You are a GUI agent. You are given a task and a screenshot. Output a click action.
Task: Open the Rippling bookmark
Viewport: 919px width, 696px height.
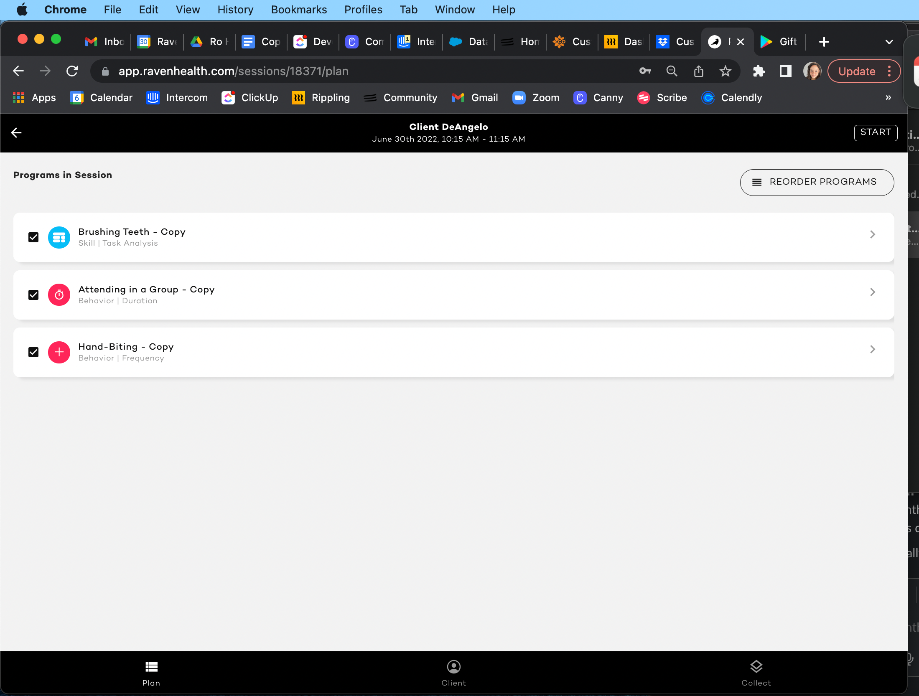321,98
